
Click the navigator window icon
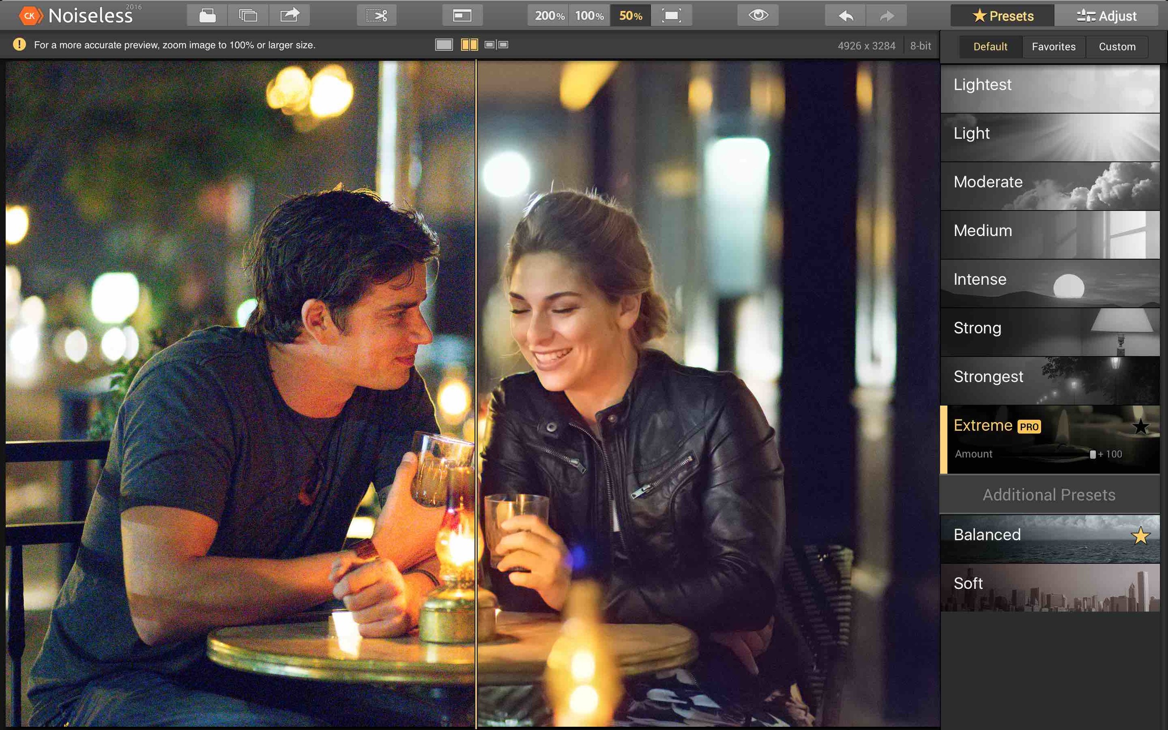[462, 15]
